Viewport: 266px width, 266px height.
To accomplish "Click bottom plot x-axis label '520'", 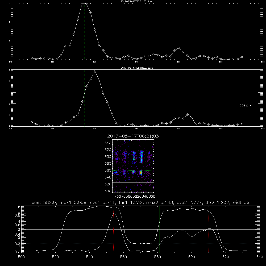I will click(55, 257).
